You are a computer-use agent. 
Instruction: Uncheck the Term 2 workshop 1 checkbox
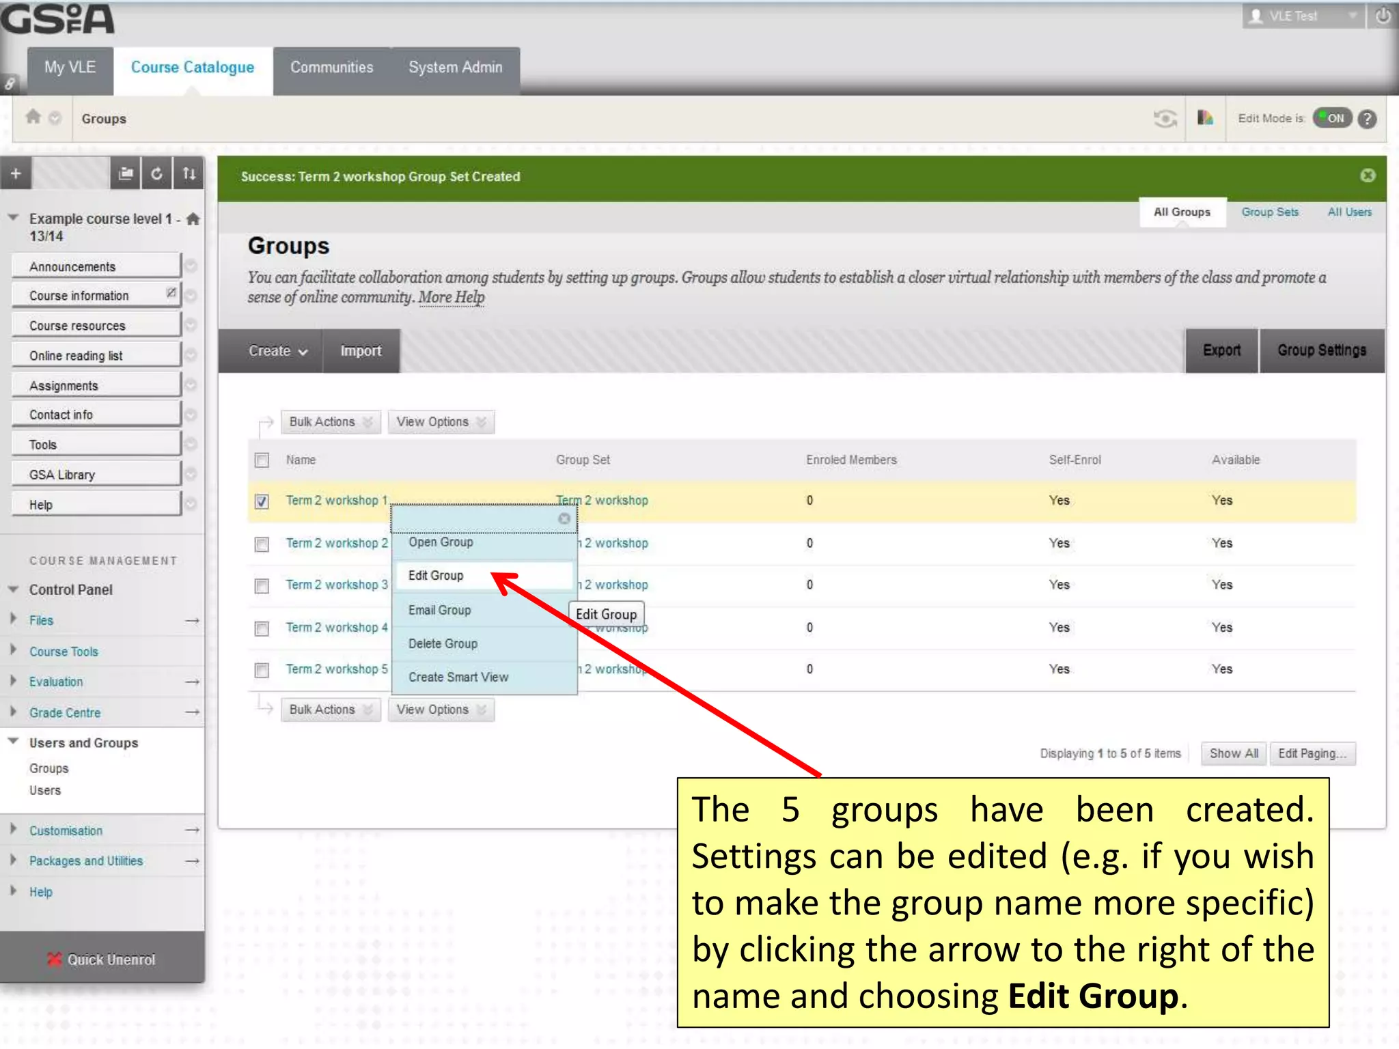pyautogui.click(x=262, y=501)
